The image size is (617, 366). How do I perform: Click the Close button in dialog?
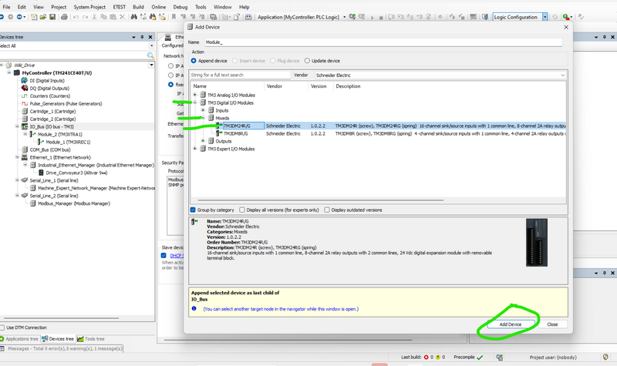pos(552,324)
